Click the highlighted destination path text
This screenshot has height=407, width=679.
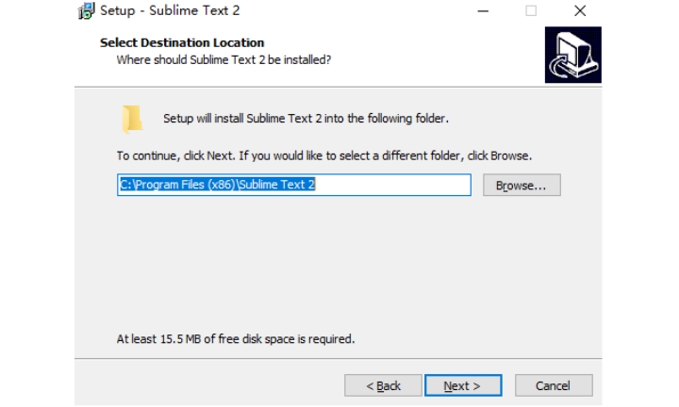point(217,185)
